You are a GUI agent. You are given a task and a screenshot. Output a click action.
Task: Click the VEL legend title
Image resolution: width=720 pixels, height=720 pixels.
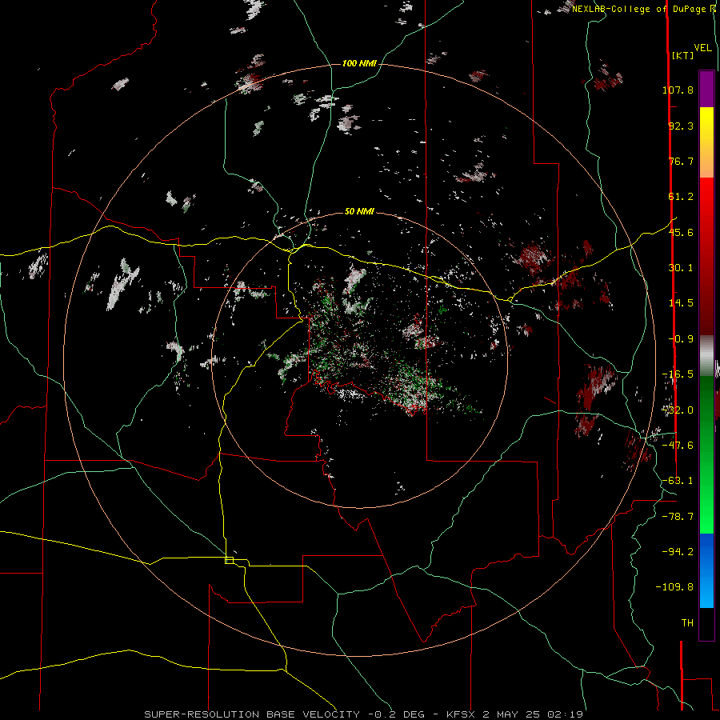[702, 48]
